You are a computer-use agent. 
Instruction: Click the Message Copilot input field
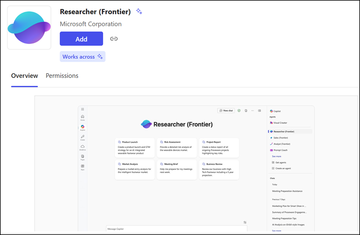point(176,229)
